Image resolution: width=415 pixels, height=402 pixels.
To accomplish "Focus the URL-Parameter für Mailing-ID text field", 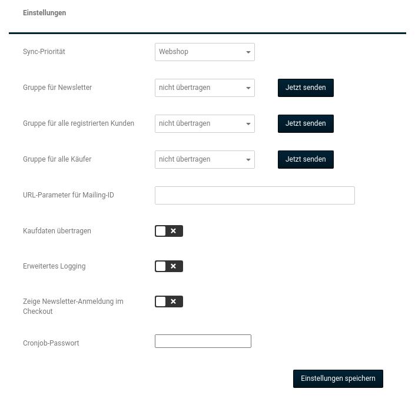I will pos(254,195).
